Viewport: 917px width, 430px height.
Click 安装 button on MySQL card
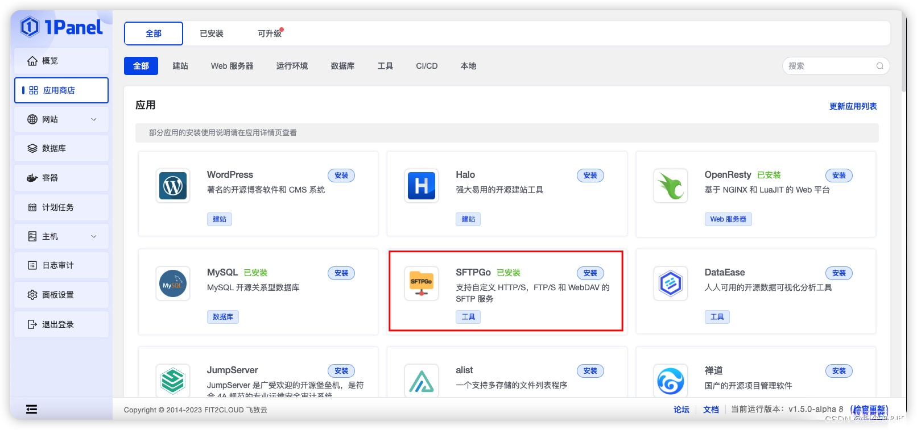point(341,273)
